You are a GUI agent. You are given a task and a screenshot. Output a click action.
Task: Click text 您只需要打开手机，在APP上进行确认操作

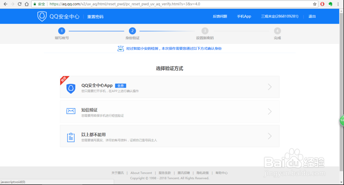110,91
